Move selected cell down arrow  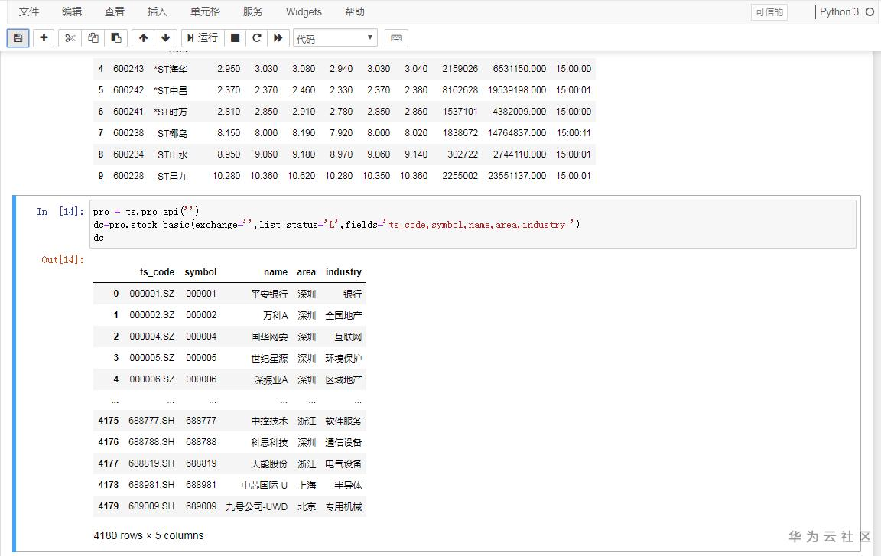165,38
